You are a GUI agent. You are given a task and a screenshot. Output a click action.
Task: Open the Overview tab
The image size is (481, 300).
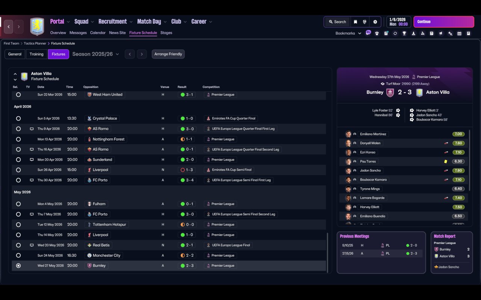pyautogui.click(x=58, y=33)
